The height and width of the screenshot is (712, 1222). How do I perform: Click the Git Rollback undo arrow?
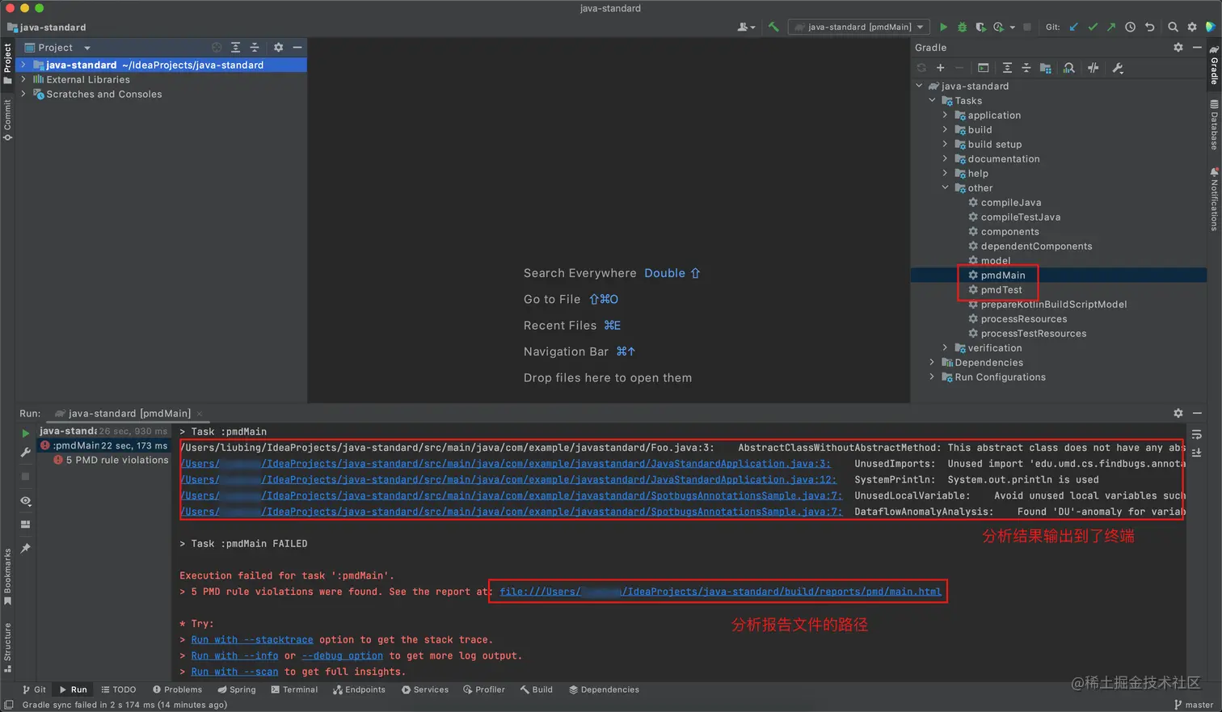[1149, 27]
